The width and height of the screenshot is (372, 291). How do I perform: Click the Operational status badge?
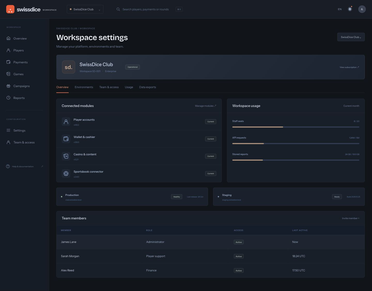click(x=133, y=67)
